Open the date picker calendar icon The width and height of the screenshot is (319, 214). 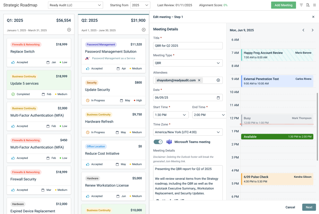218,98
